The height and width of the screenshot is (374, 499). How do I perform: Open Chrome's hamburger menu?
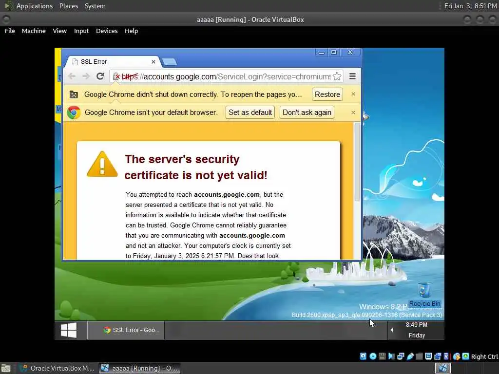click(352, 76)
